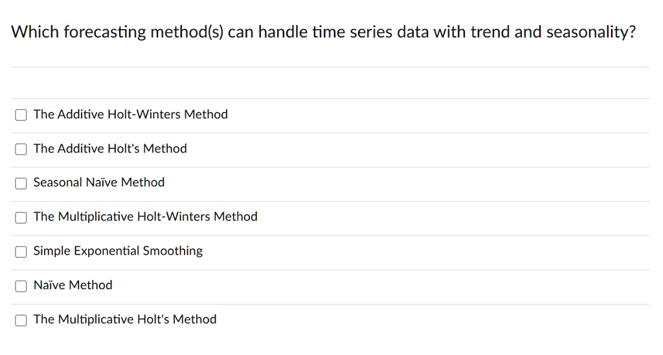Click the word 'trend' in the question
The height and width of the screenshot is (355, 663).
click(490, 32)
